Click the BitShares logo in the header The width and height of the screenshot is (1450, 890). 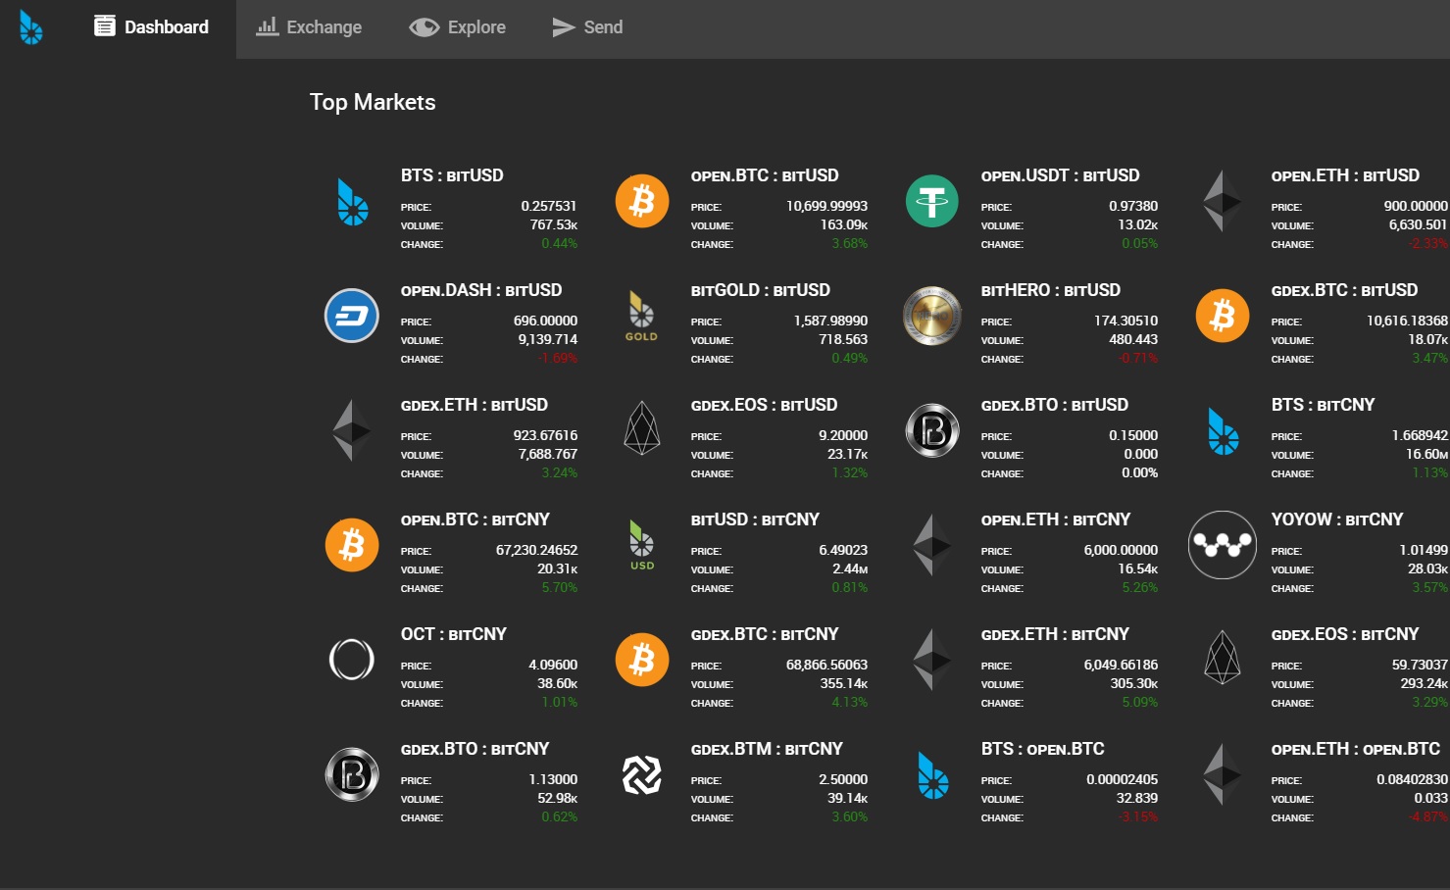pos(31,27)
